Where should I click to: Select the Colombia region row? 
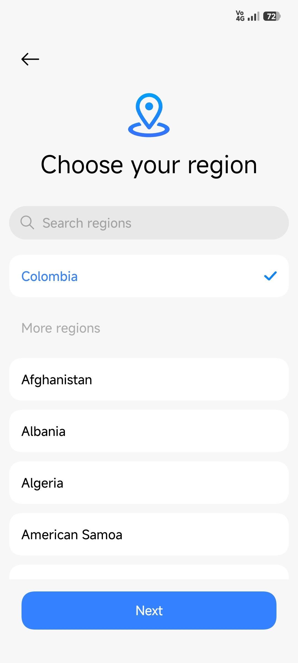coord(149,276)
